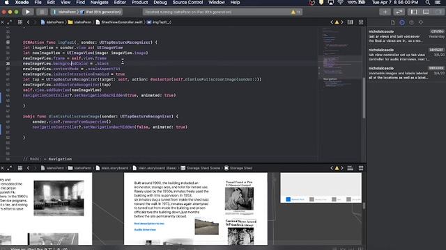Click the IBAction connection circle in gutter

pos(8,42)
